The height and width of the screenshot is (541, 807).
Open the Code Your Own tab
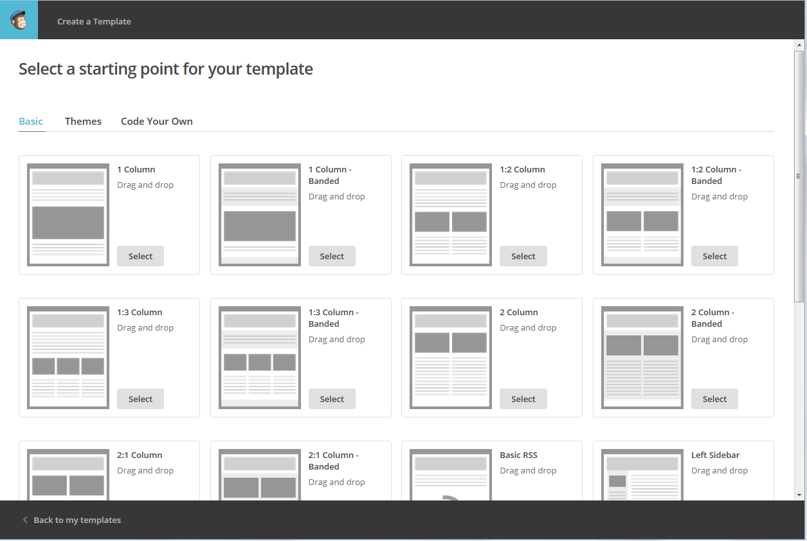(156, 121)
